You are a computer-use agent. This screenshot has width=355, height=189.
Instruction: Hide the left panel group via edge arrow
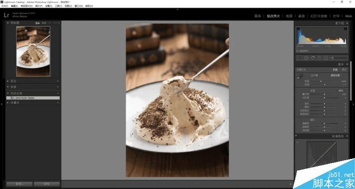(2, 104)
